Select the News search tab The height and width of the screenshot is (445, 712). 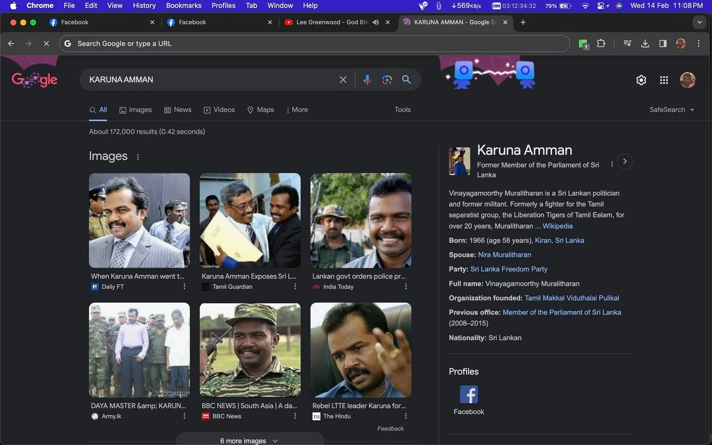coord(178,110)
